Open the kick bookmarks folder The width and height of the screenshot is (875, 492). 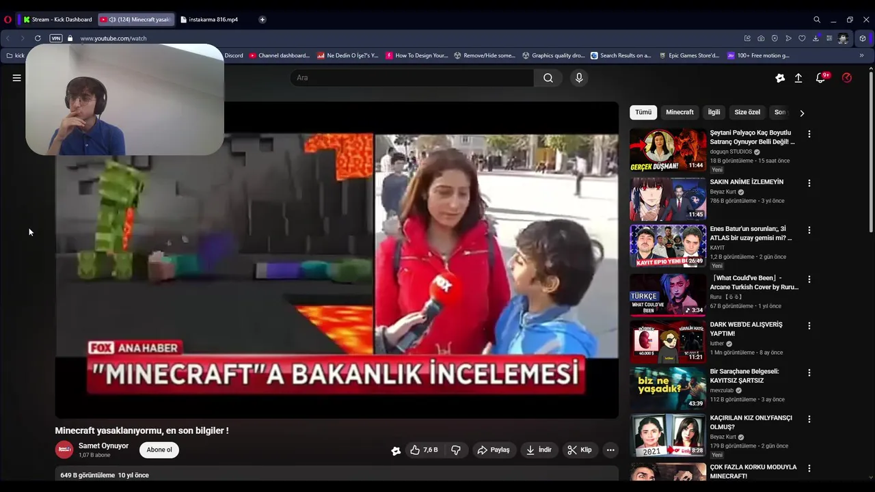[15, 55]
